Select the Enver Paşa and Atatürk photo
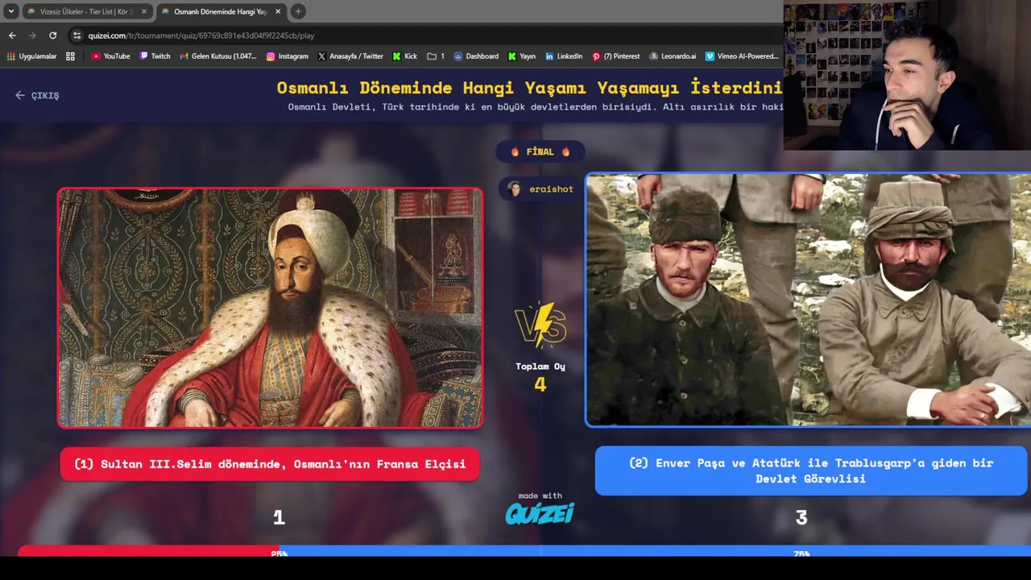The width and height of the screenshot is (1031, 580). (808, 300)
